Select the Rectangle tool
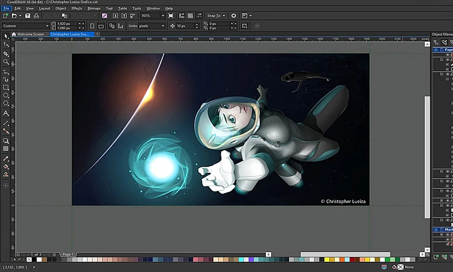Image resolution: width=453 pixels, height=272 pixels. pyautogui.click(x=6, y=88)
